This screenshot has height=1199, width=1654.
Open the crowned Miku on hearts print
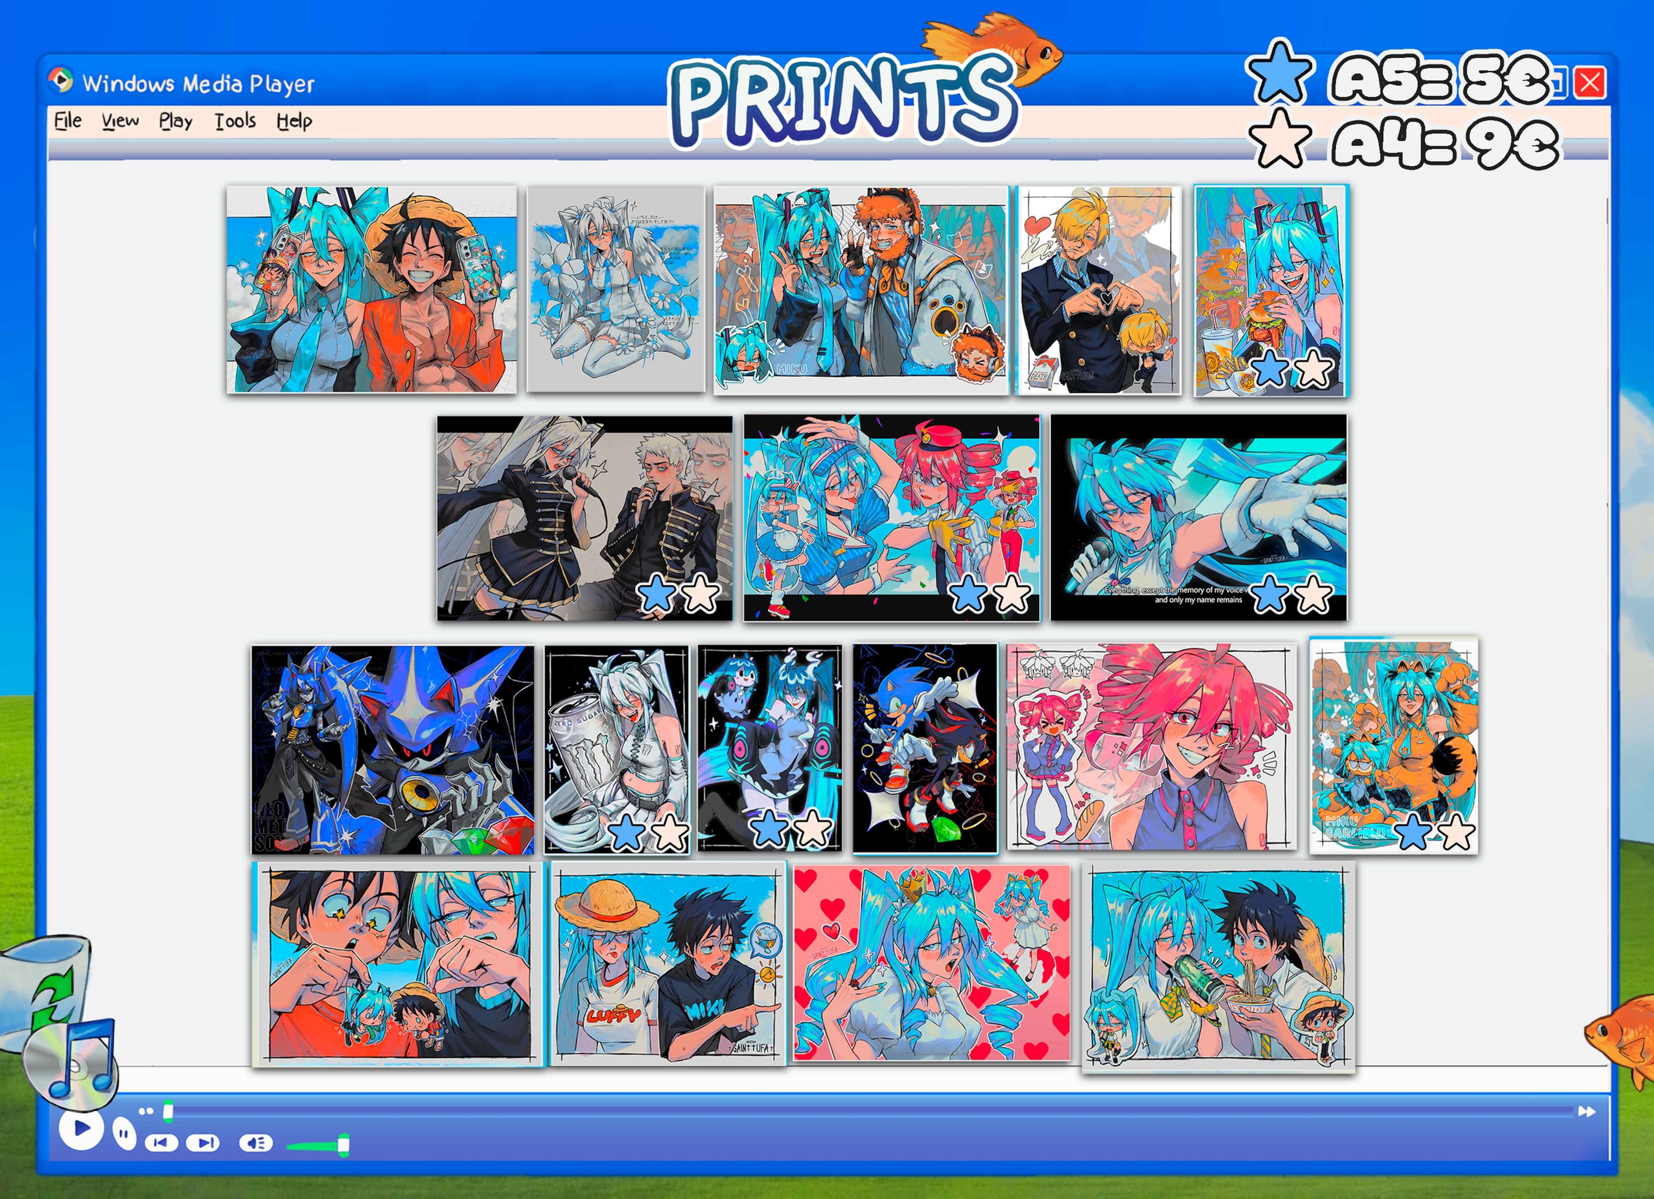(x=932, y=963)
